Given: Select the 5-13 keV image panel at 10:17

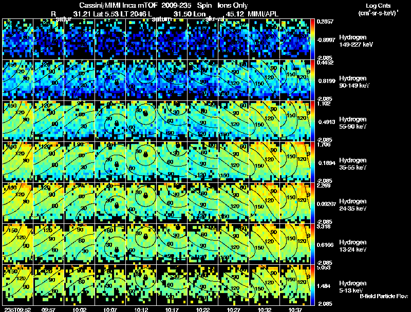Looking at the screenshot, I should coord(172,285).
